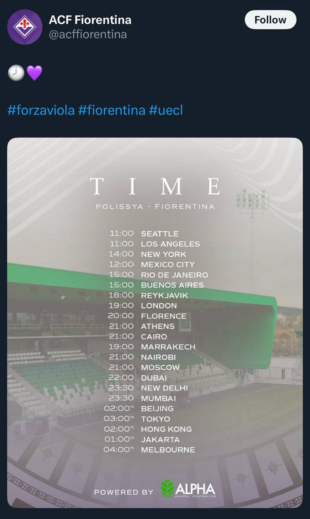Screen dimensions: 310x519
Task: Click the purple heart emoji
Action: pos(34,73)
